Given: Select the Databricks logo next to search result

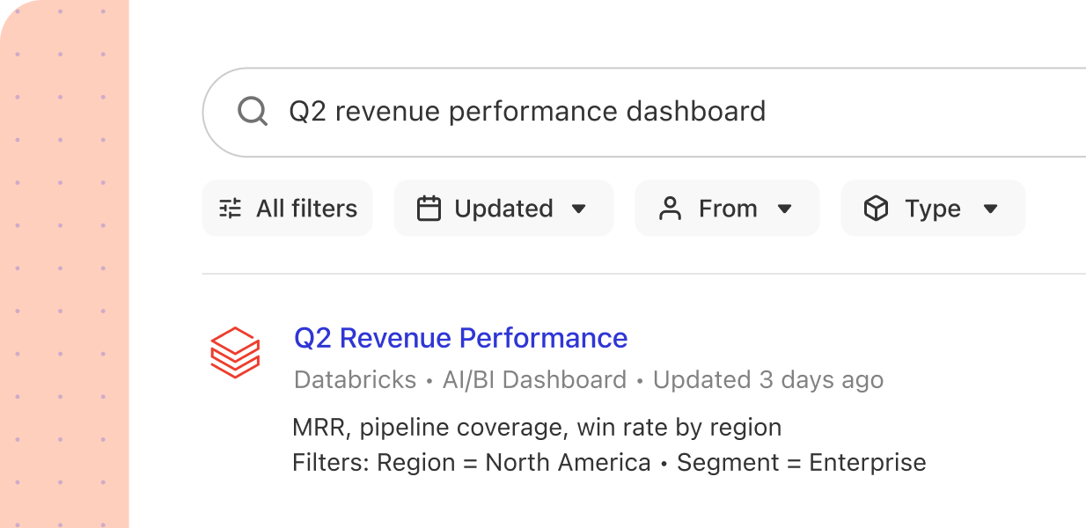Looking at the screenshot, I should click(x=236, y=351).
